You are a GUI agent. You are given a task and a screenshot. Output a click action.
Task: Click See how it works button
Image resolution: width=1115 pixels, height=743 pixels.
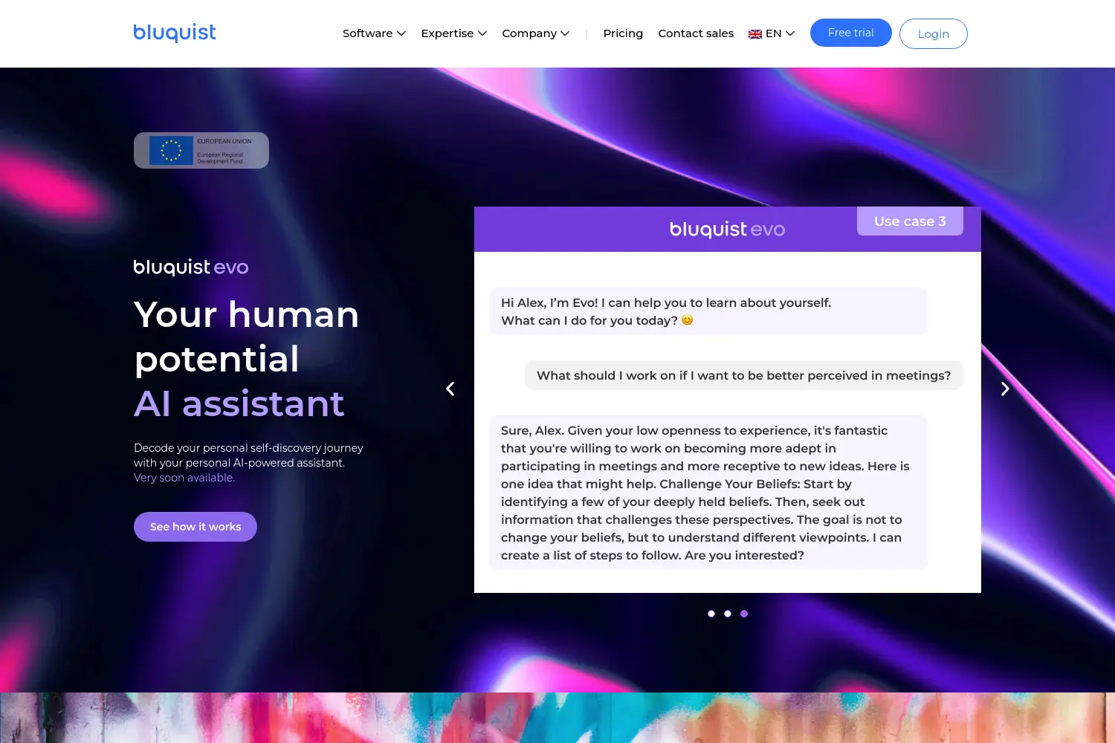[195, 527]
